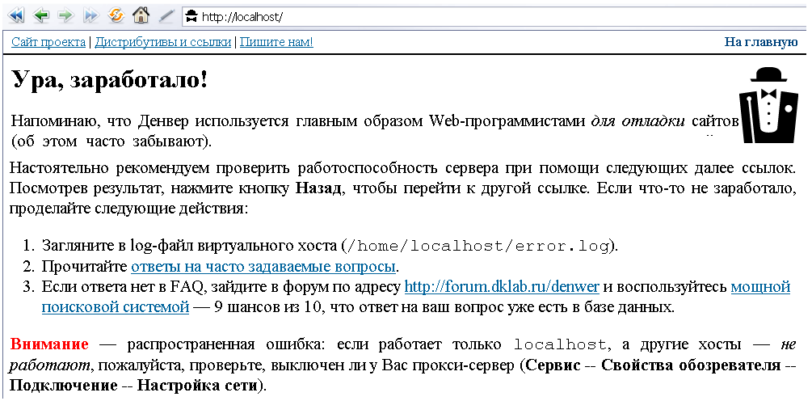Click the monospace word "localhost" in the warning

point(560,344)
